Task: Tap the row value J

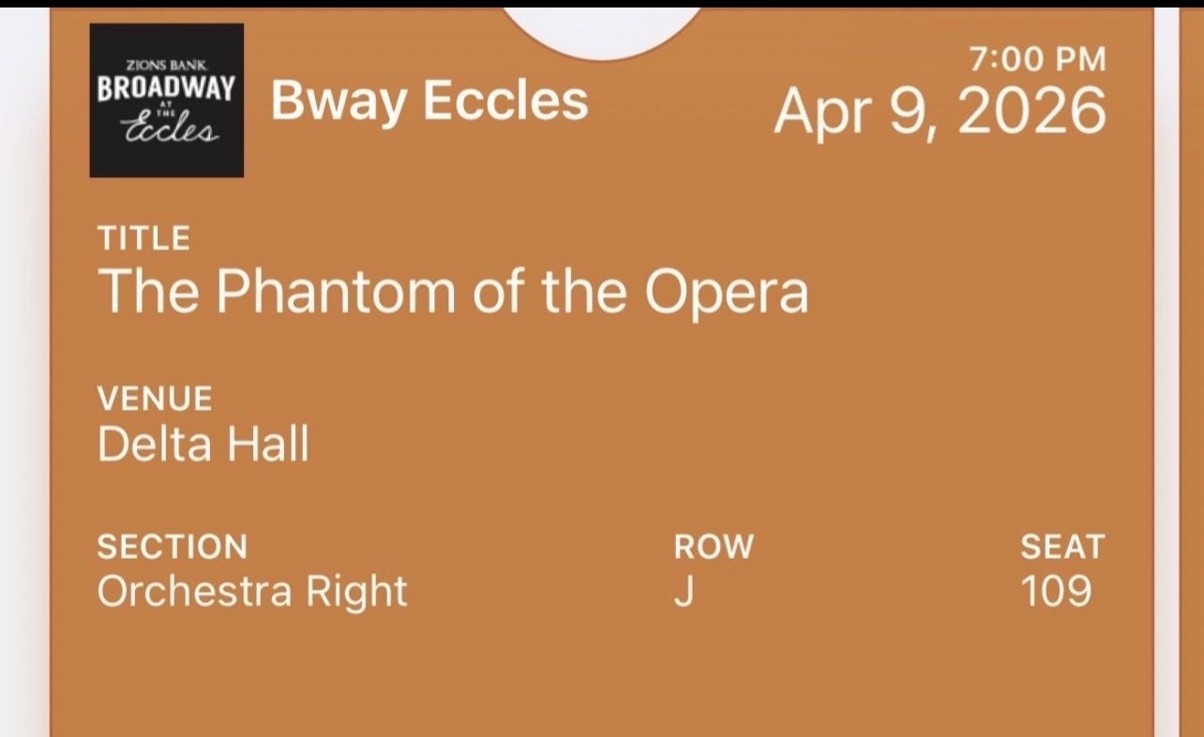Action: point(684,593)
